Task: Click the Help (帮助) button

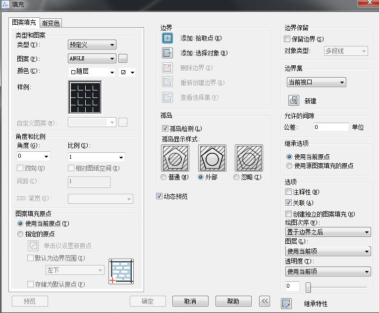Action: click(x=233, y=301)
